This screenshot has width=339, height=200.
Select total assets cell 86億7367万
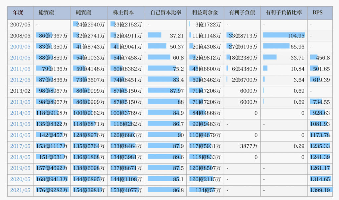click(x=52, y=36)
